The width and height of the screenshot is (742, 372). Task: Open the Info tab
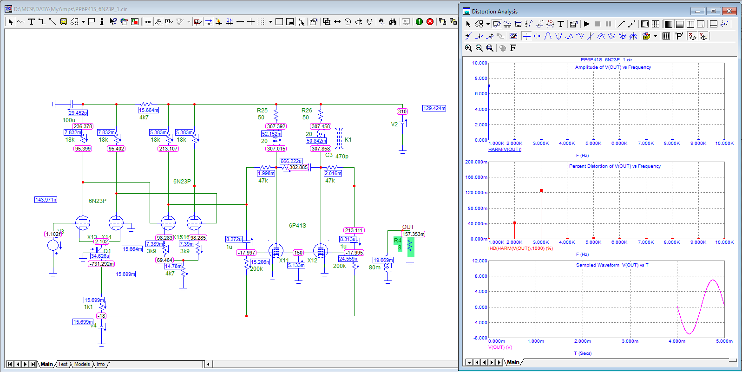pos(100,364)
